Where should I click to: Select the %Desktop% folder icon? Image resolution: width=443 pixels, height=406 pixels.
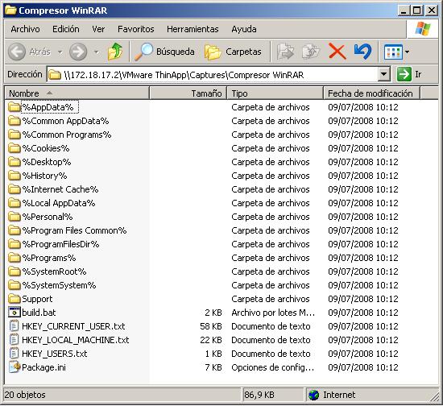pos(14,162)
